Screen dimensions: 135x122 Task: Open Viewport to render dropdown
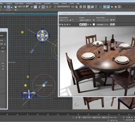[85, 20]
